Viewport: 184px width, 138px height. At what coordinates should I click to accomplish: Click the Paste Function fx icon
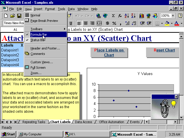[x=120, y=16]
